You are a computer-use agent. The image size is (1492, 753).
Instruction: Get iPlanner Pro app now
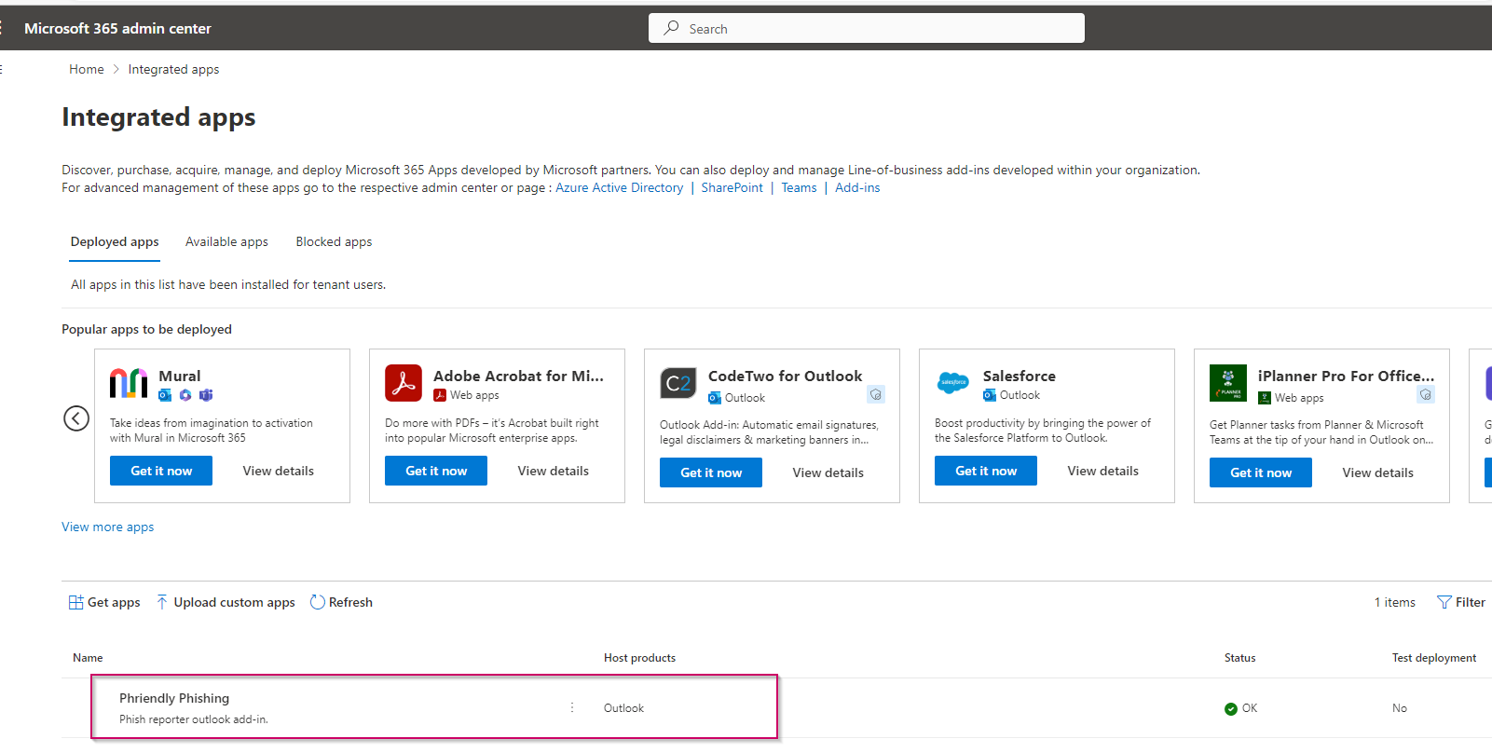tap(1261, 472)
